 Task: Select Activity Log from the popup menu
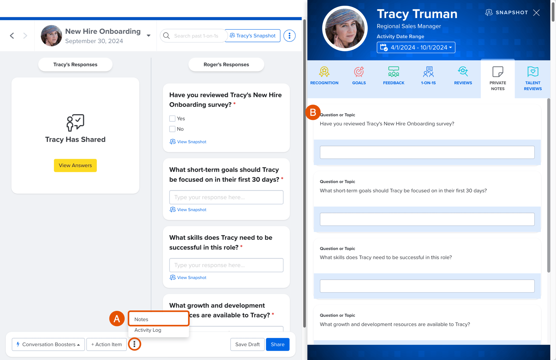tap(159, 330)
